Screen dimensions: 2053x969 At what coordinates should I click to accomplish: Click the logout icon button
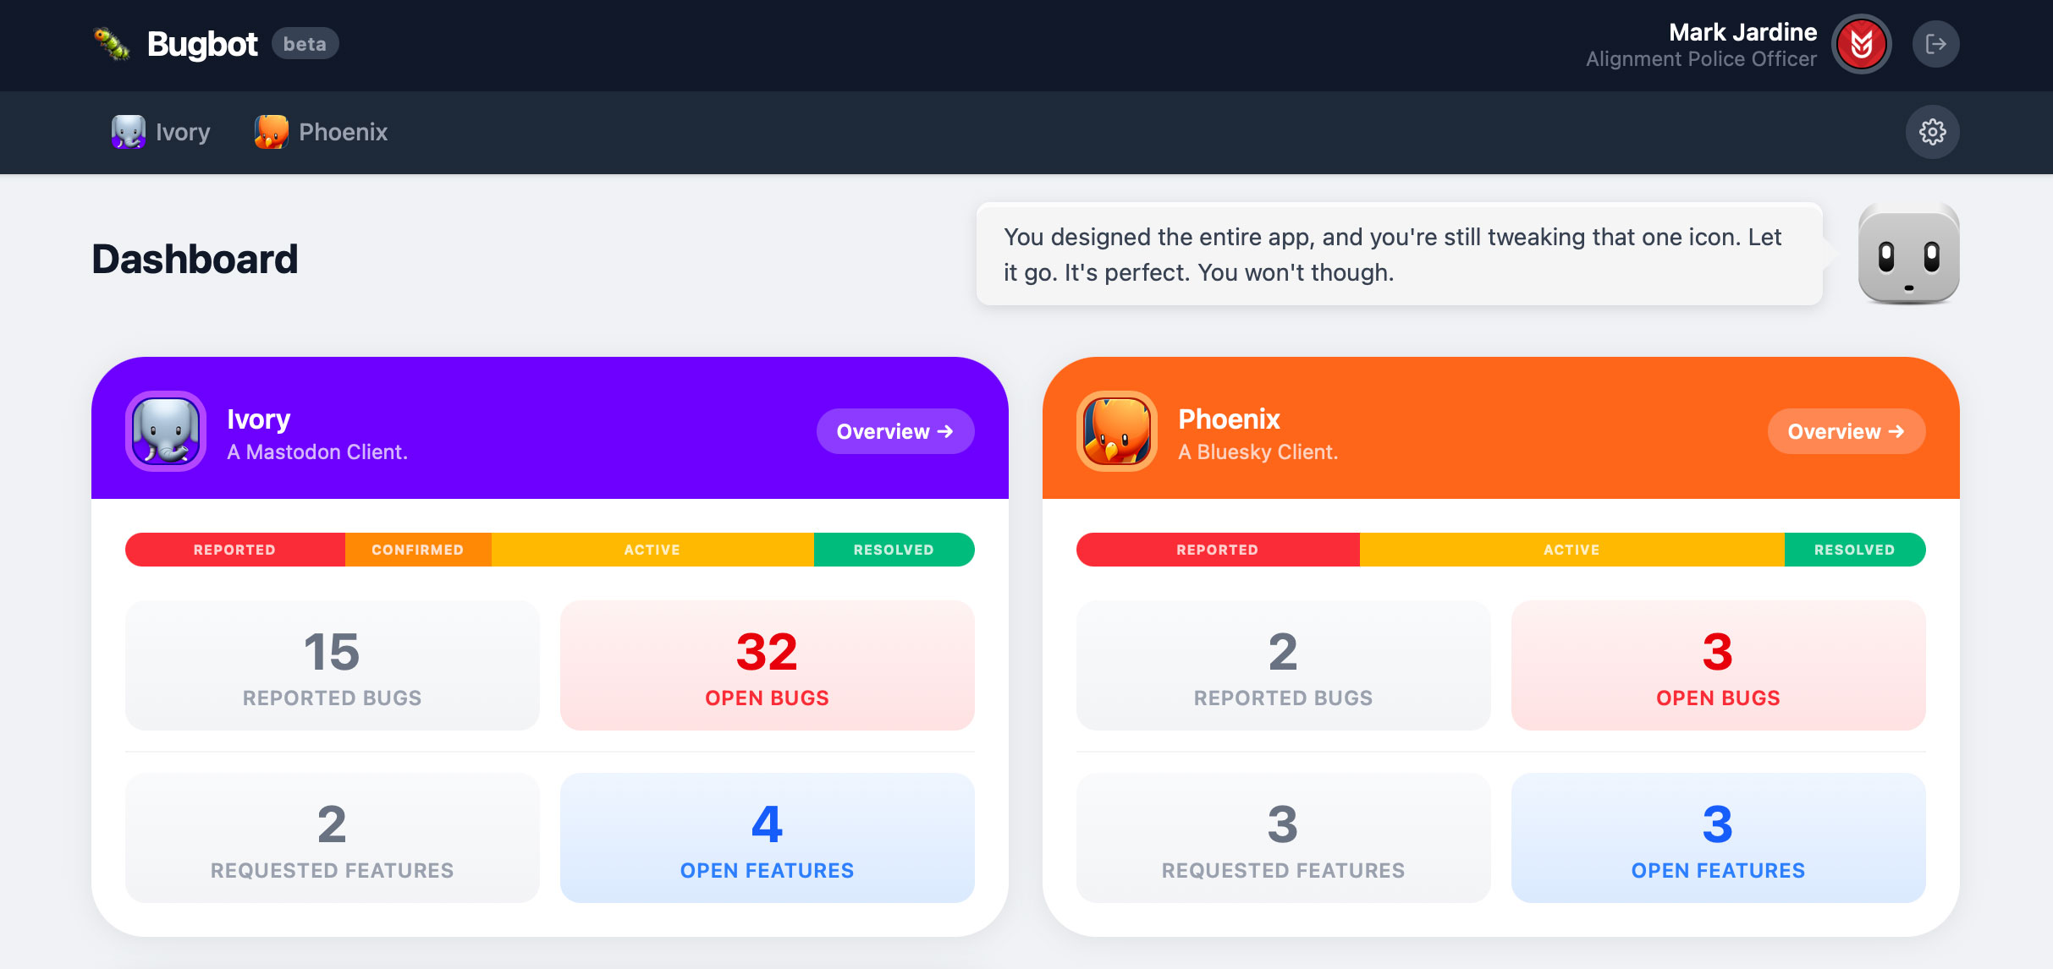[1935, 44]
